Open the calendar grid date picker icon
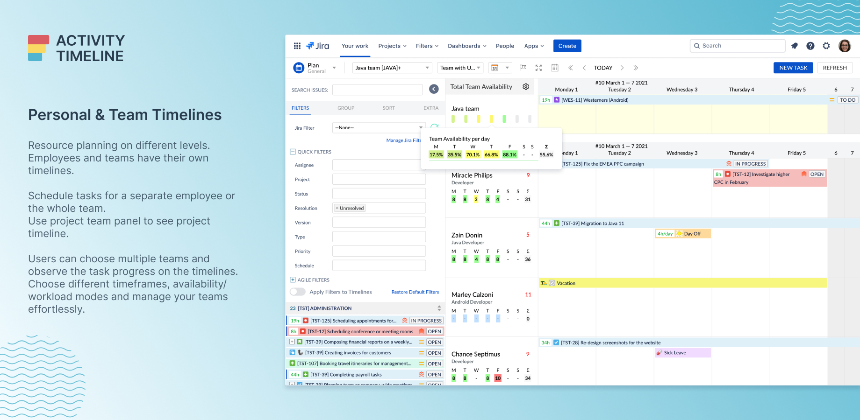860x420 pixels. click(555, 68)
